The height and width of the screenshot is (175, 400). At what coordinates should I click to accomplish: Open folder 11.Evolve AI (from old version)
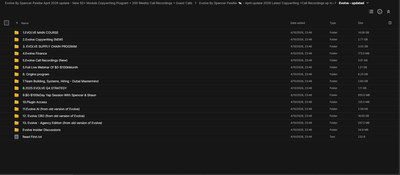point(51,109)
